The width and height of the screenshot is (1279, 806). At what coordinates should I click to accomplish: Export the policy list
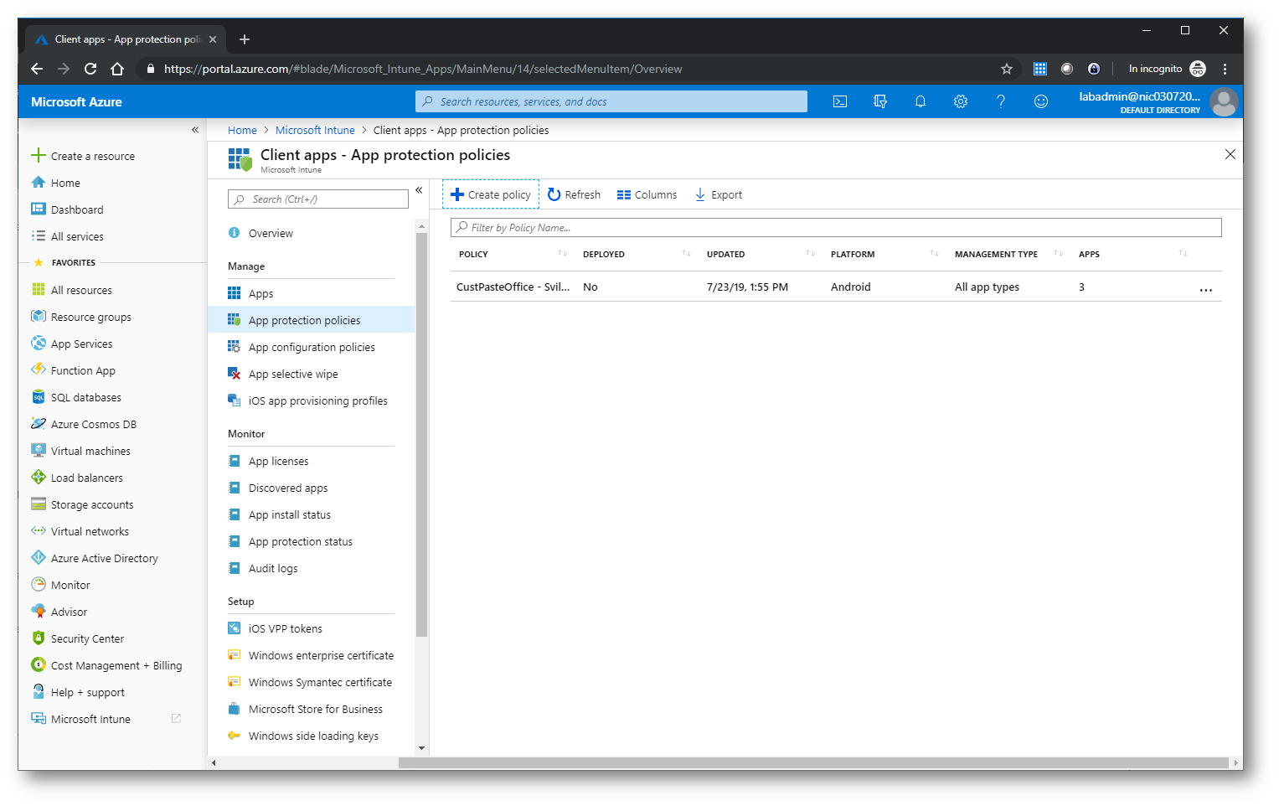tap(719, 194)
